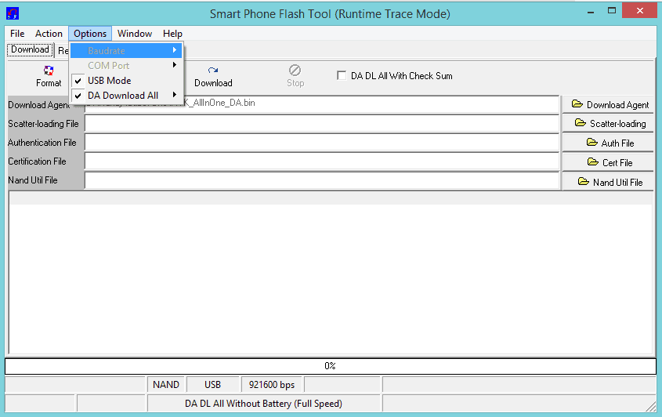Click the Authentication File label

42,143
